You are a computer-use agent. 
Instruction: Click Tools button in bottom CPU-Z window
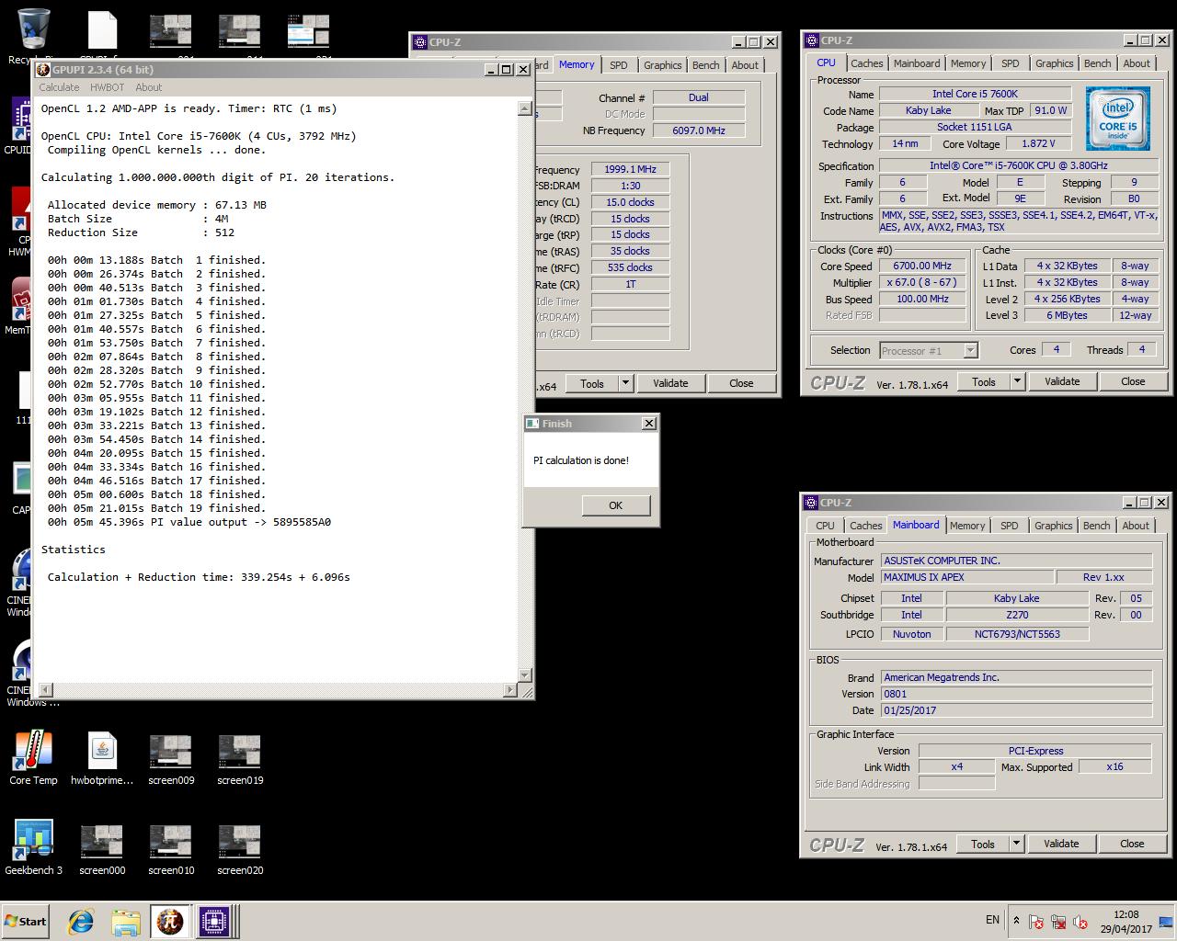click(983, 844)
